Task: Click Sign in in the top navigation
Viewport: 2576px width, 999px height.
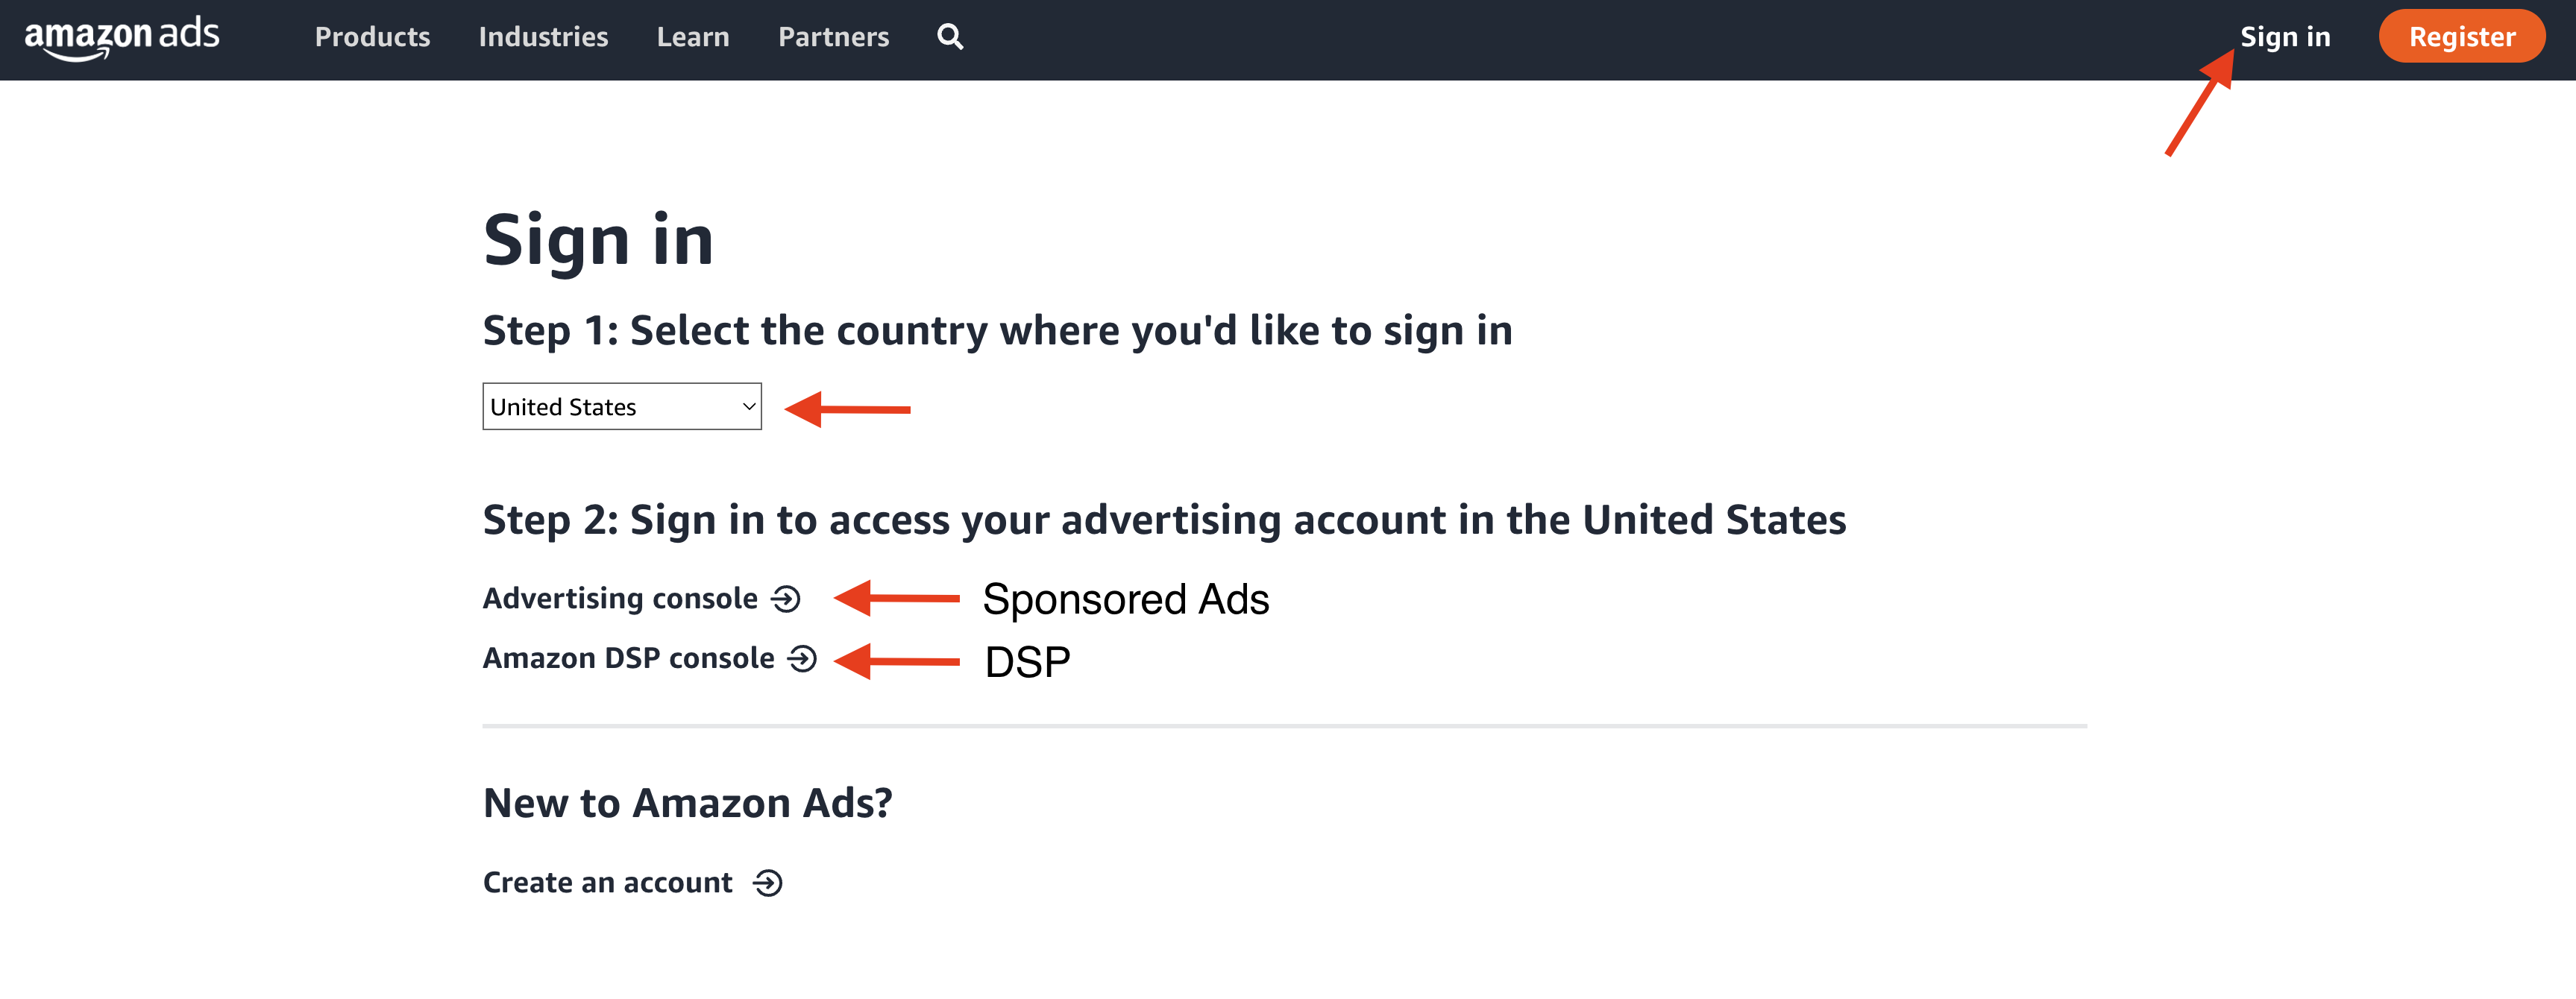Action: point(2285,37)
